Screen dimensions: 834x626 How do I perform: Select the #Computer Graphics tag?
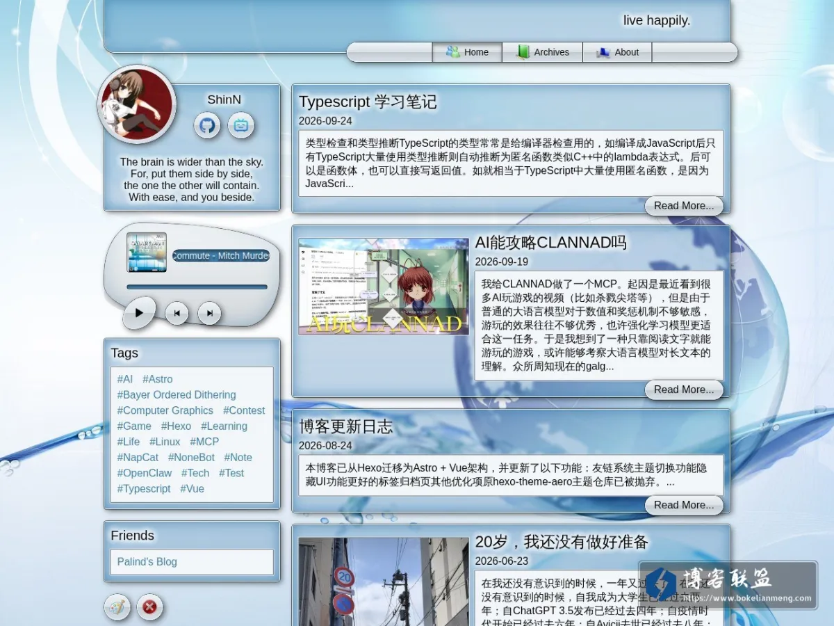pos(165,410)
